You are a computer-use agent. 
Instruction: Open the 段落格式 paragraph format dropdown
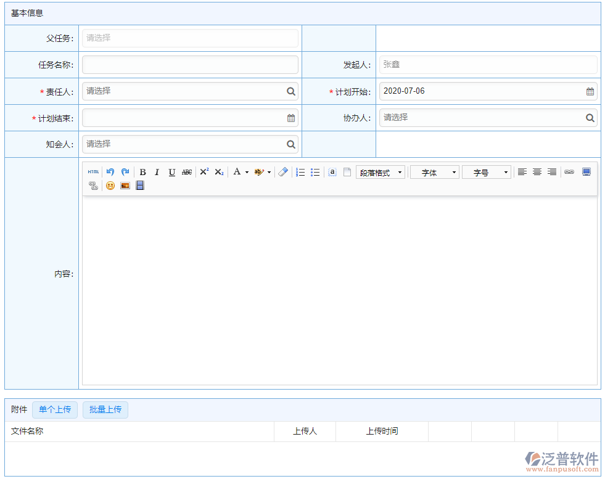[x=381, y=173]
